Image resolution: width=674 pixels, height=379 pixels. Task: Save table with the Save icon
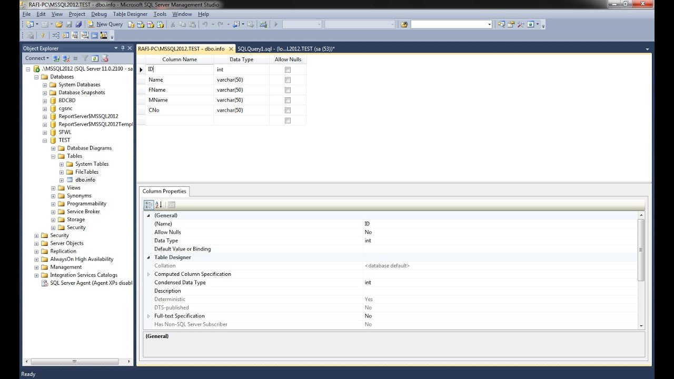69,24
